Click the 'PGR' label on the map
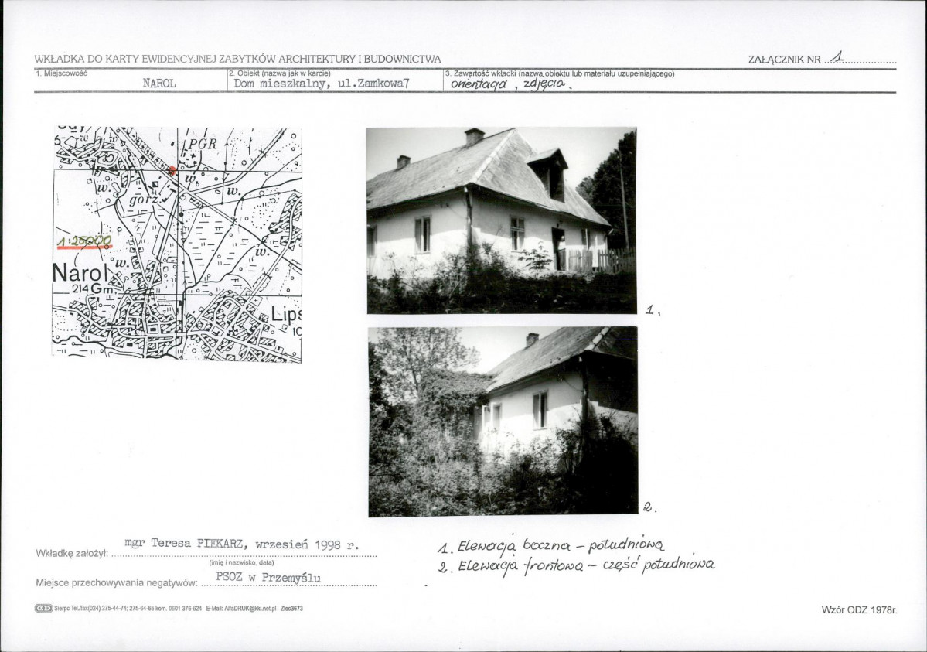The width and height of the screenshot is (927, 652). coord(203,144)
